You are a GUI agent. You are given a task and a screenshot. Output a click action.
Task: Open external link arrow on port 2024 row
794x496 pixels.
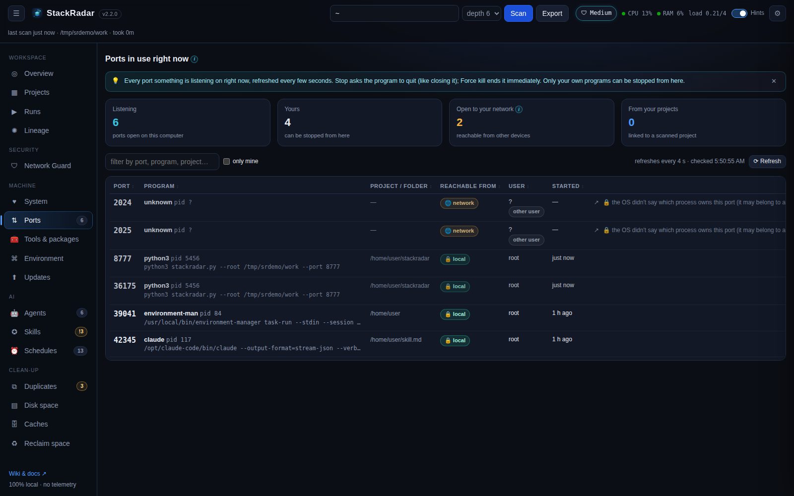point(596,202)
